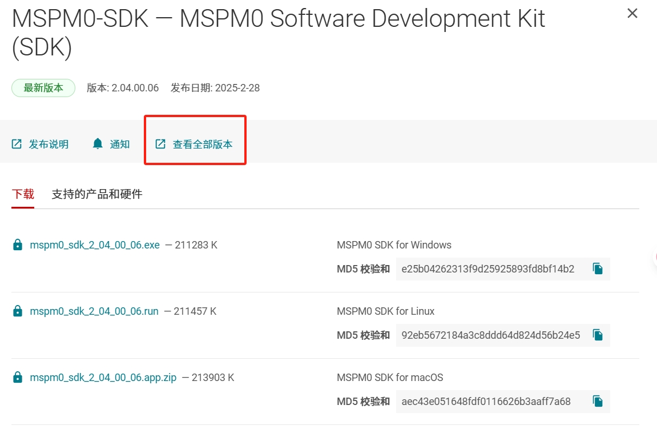This screenshot has width=657, height=429.
Task: Open 通知 notifications link
Action: [x=120, y=145]
